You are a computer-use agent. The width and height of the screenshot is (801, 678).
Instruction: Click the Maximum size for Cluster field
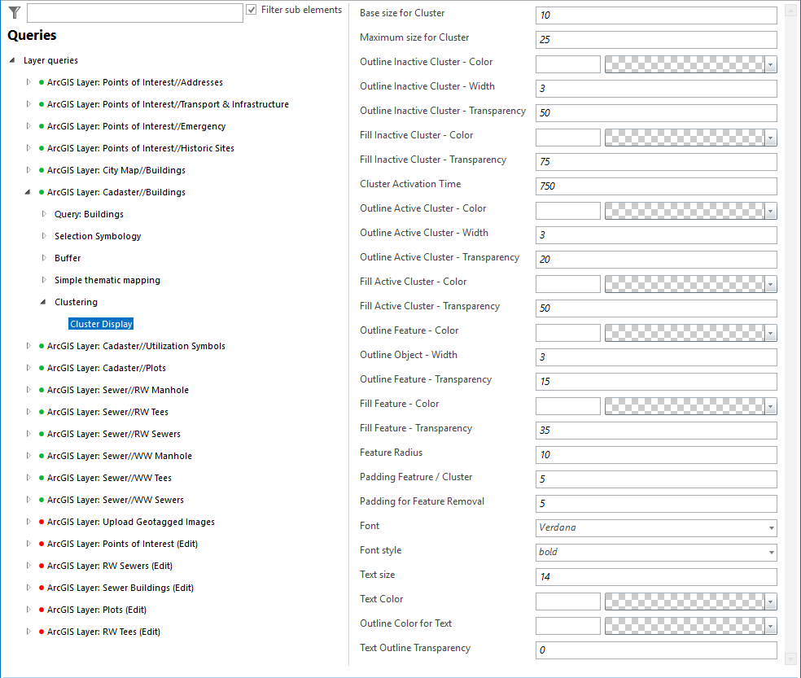[x=655, y=39]
